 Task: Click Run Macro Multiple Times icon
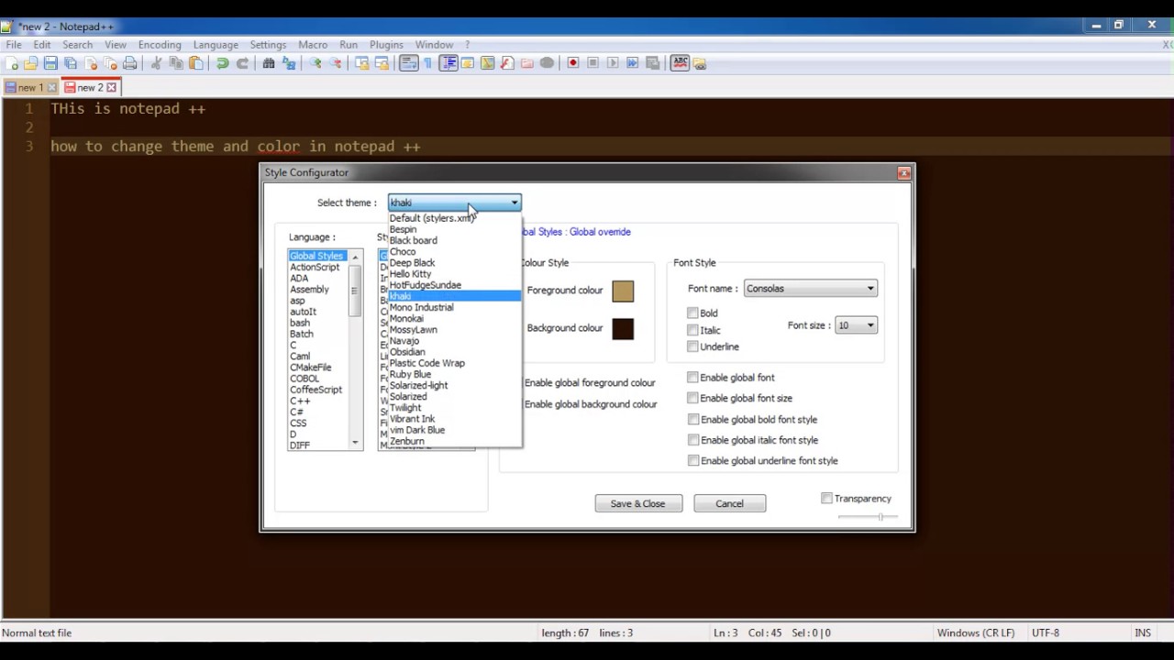(633, 63)
